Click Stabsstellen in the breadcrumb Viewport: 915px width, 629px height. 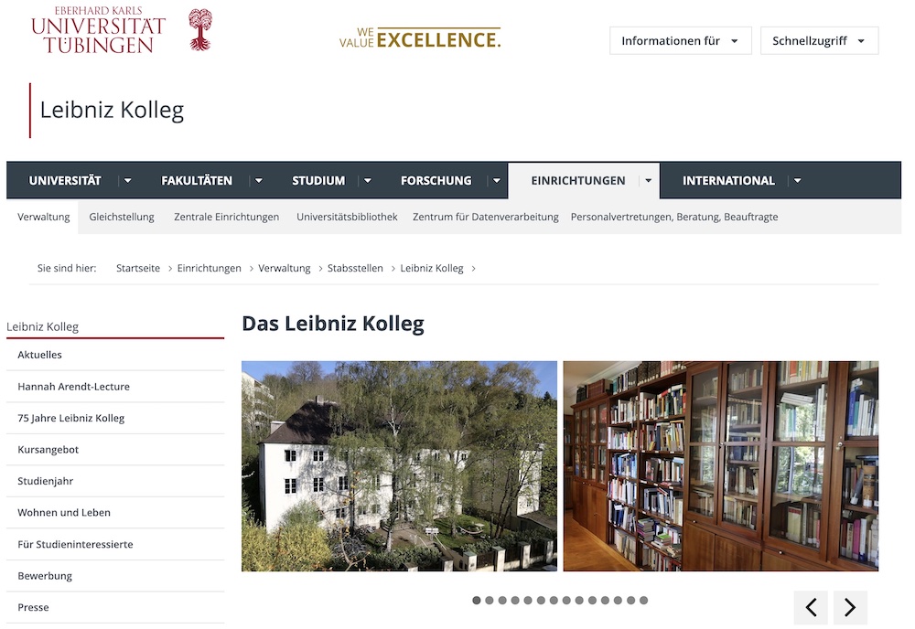(x=355, y=268)
